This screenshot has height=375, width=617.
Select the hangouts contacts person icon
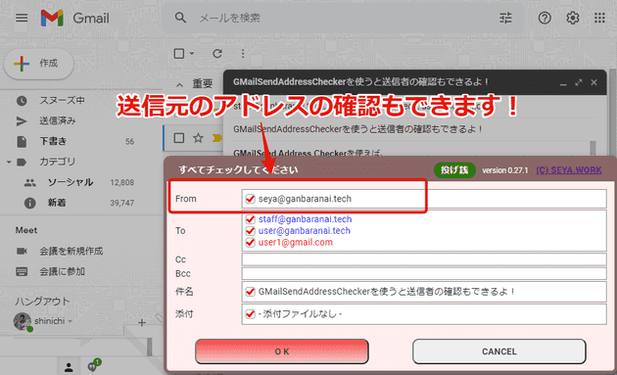[69, 367]
